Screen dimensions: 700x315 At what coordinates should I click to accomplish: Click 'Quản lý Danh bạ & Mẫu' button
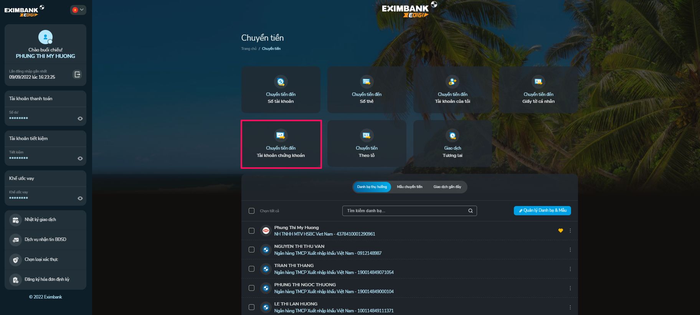(x=542, y=210)
